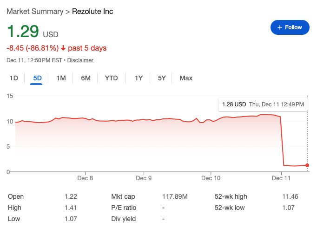Click the Follow button
Image resolution: width=317 pixels, height=228 pixels.
pos(289,27)
